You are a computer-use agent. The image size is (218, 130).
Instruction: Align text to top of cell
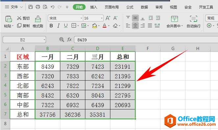point(128,17)
